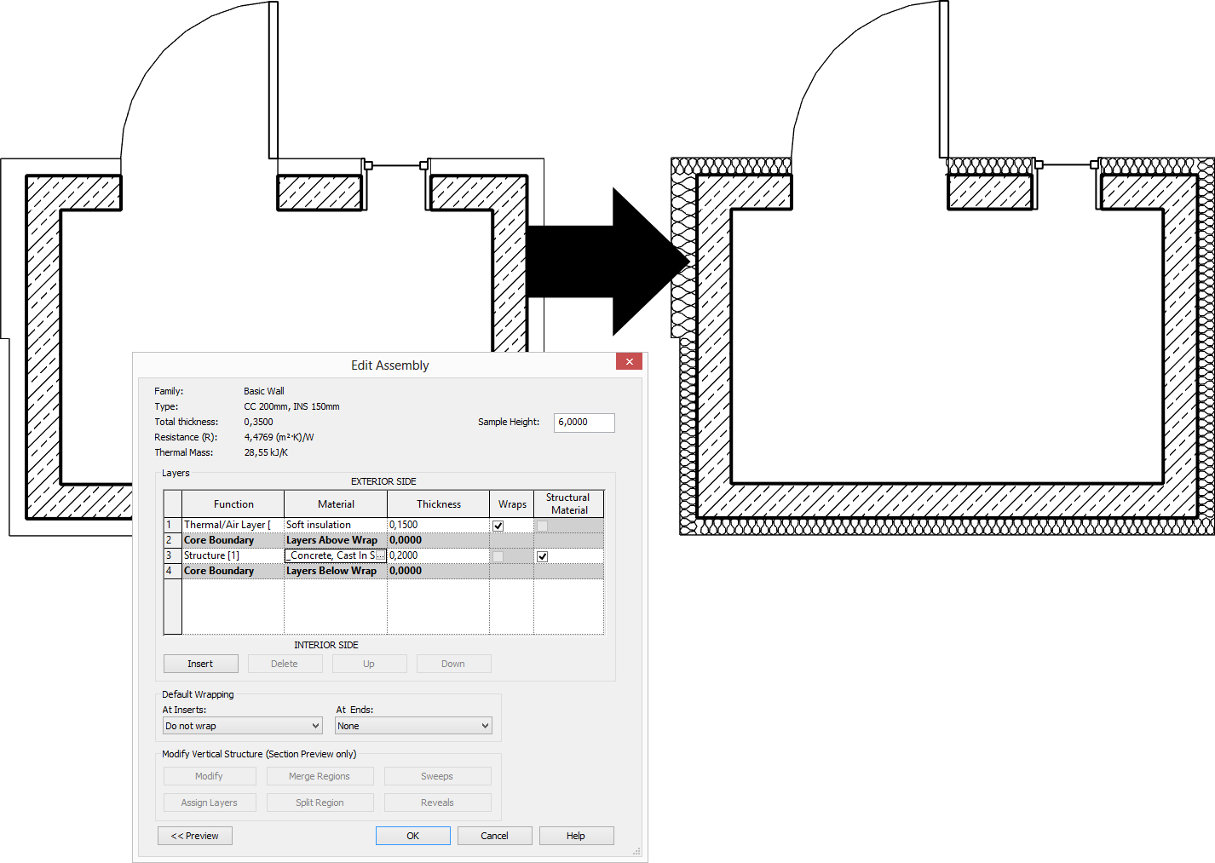Click Assign Layers
The image size is (1215, 863).
point(209,802)
